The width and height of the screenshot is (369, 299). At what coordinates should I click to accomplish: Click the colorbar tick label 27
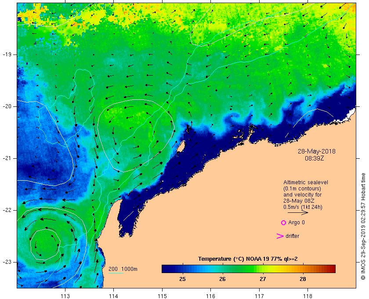(x=263, y=279)
